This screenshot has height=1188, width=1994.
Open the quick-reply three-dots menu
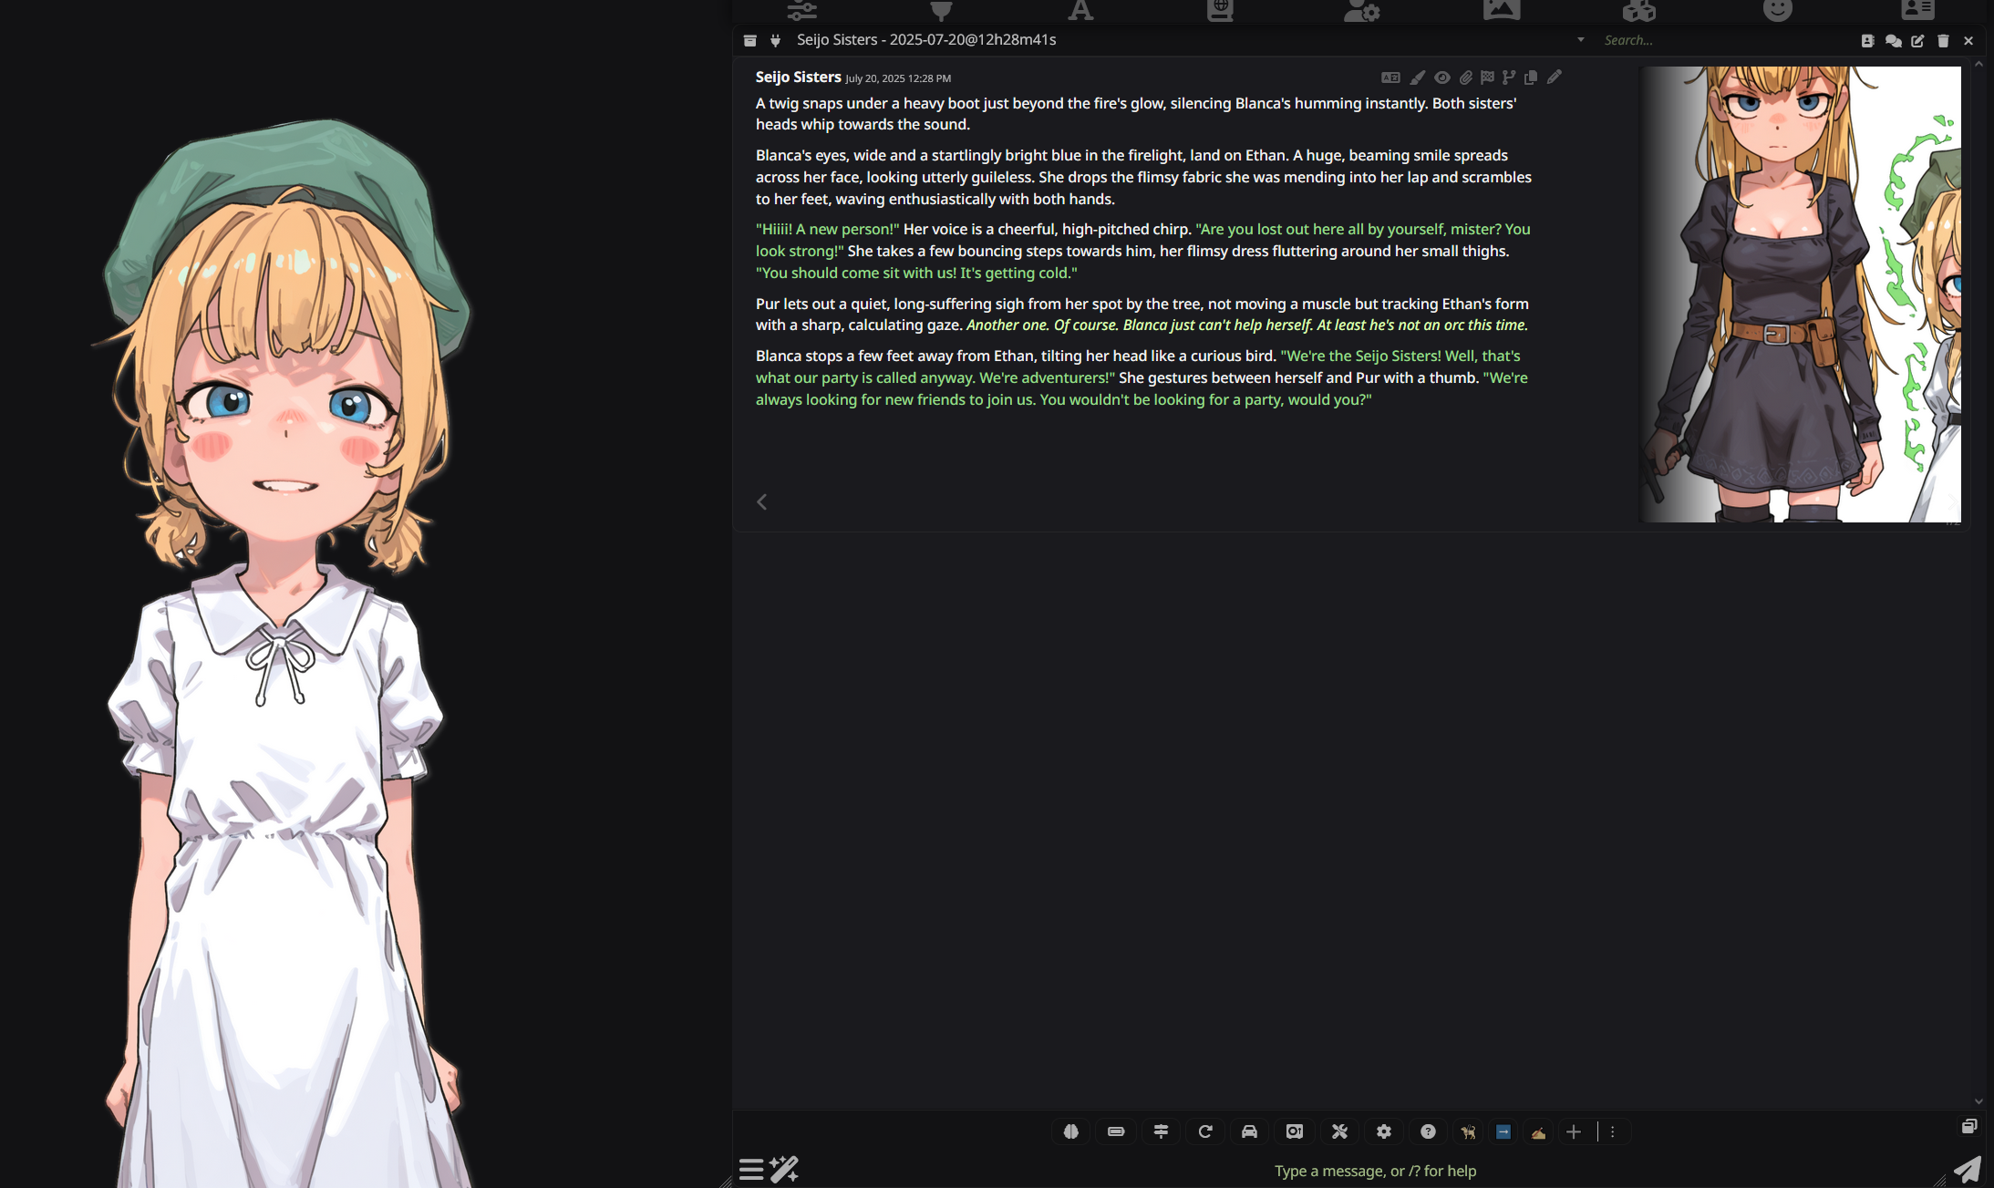tap(1612, 1131)
